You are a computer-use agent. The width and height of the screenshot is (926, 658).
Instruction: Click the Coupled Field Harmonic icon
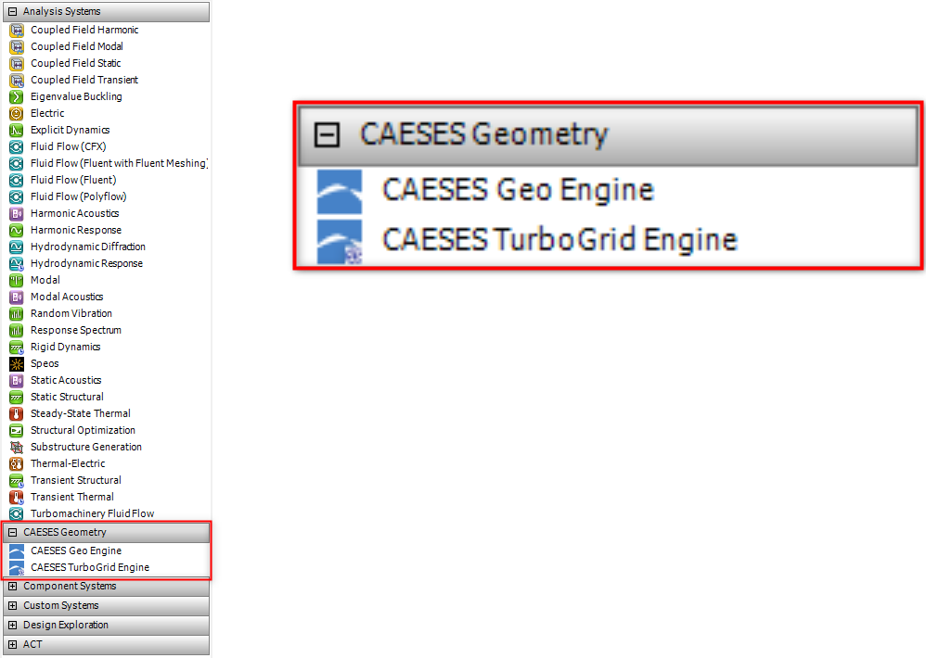click(x=17, y=30)
